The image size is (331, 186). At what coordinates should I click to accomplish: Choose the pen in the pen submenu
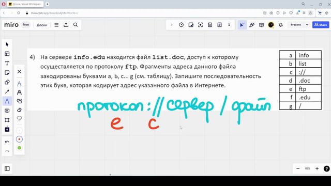(x=19, y=84)
